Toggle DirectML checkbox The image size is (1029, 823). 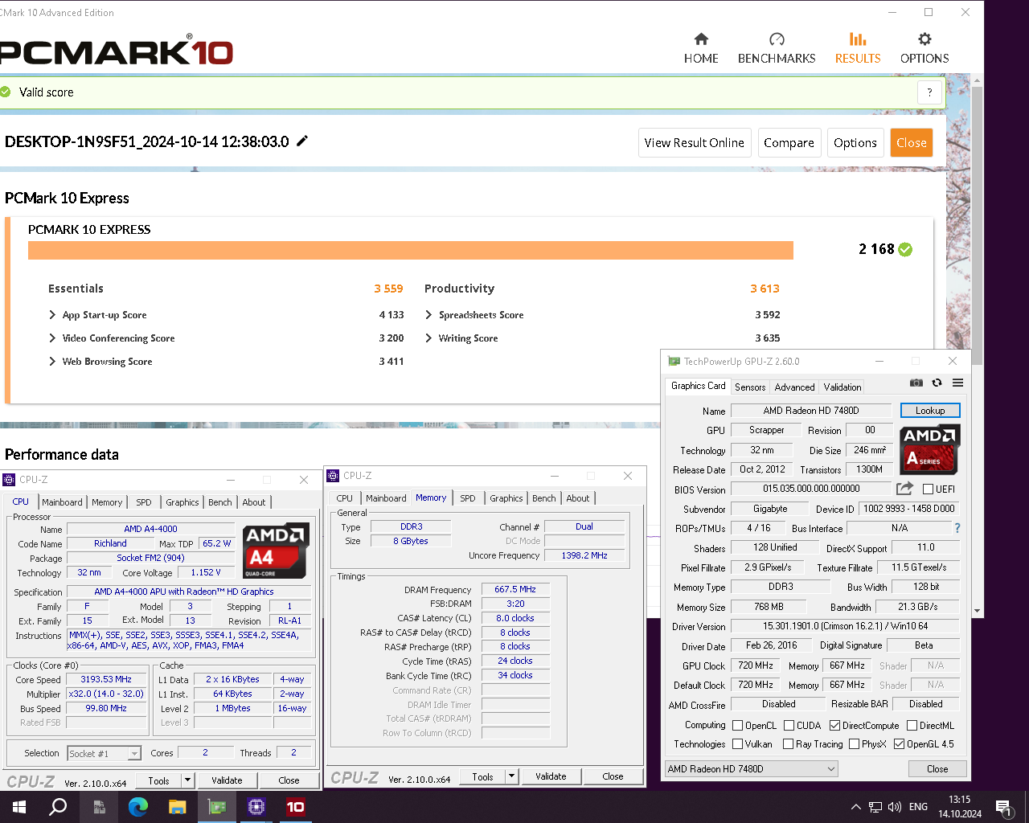(x=912, y=725)
